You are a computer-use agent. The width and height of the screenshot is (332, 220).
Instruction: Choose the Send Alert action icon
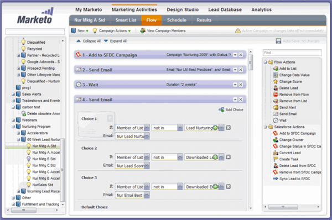coord(275,107)
